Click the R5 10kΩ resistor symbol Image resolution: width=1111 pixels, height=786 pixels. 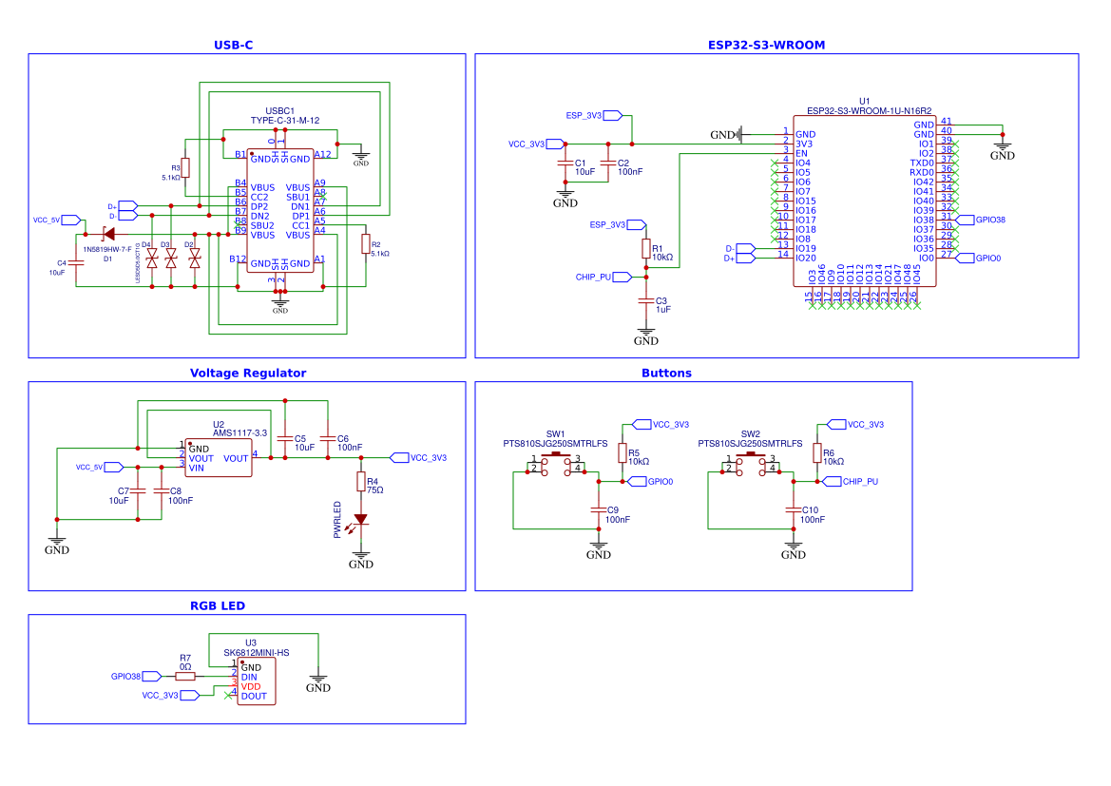(623, 453)
